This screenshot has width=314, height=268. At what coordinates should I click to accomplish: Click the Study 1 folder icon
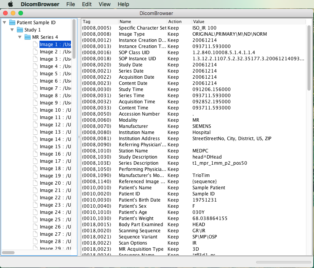pyautogui.click(x=20, y=30)
